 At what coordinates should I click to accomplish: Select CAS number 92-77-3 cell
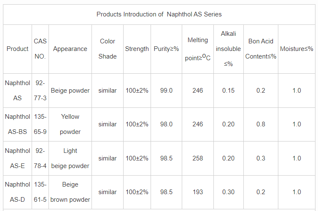(x=40, y=91)
